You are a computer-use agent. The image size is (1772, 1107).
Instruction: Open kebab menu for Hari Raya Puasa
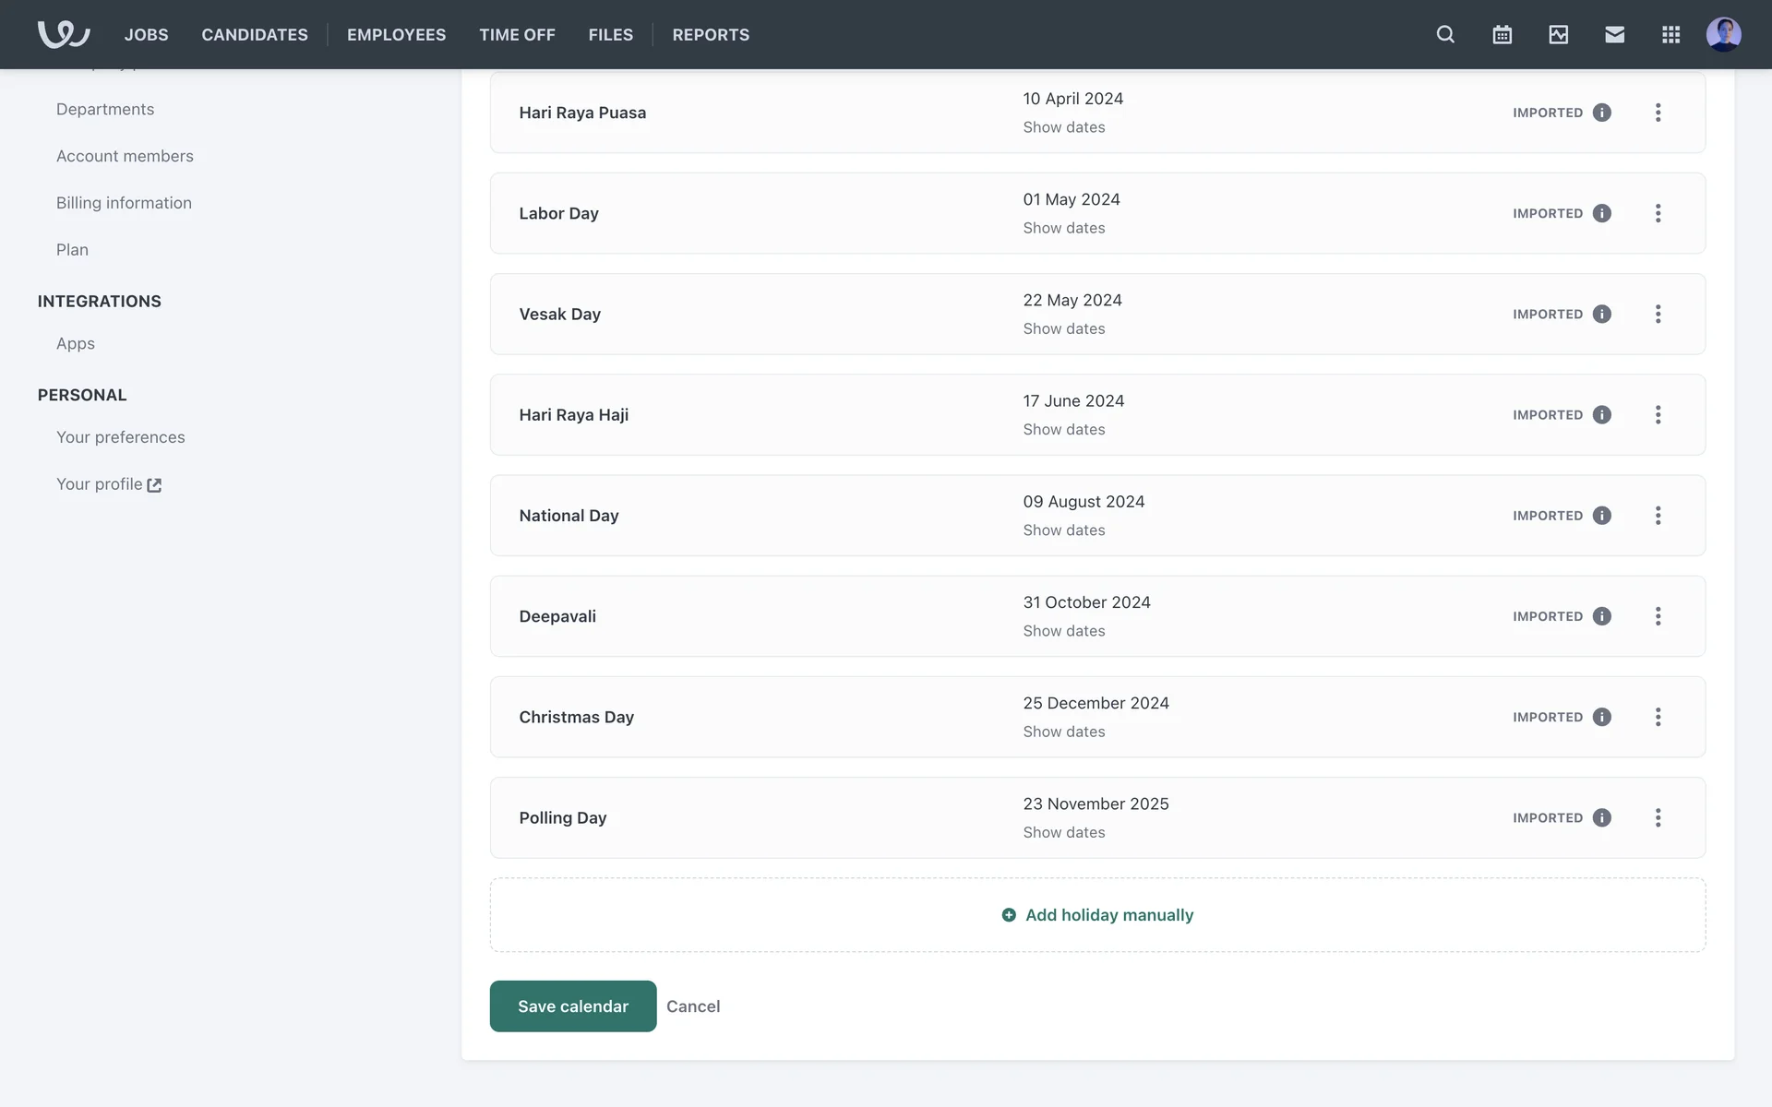tap(1658, 113)
